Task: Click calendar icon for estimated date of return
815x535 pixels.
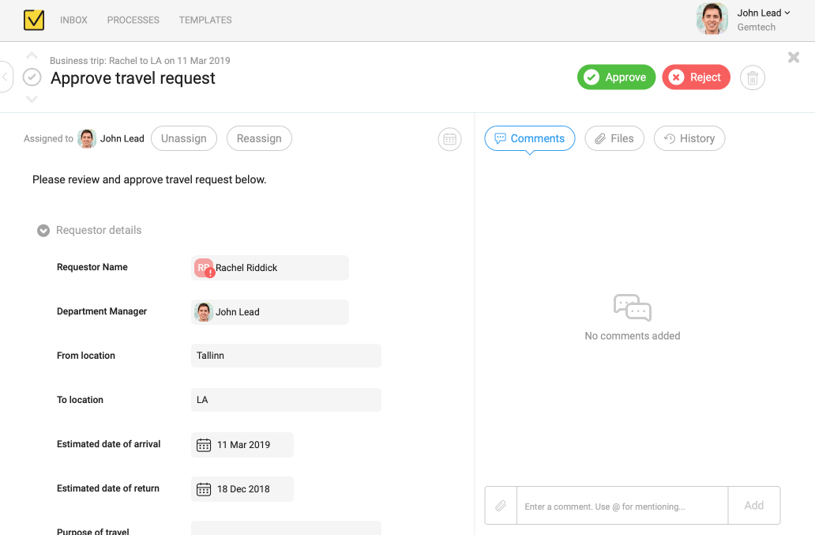Action: [204, 489]
